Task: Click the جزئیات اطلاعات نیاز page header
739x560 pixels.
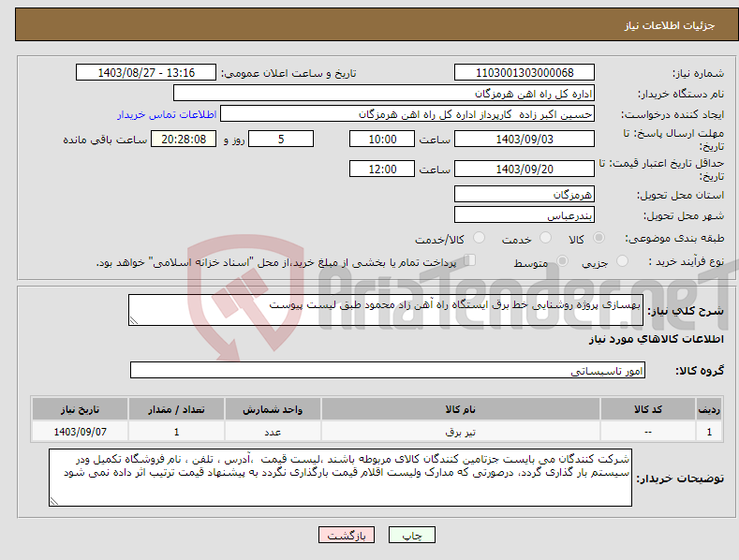Action: tap(670, 25)
